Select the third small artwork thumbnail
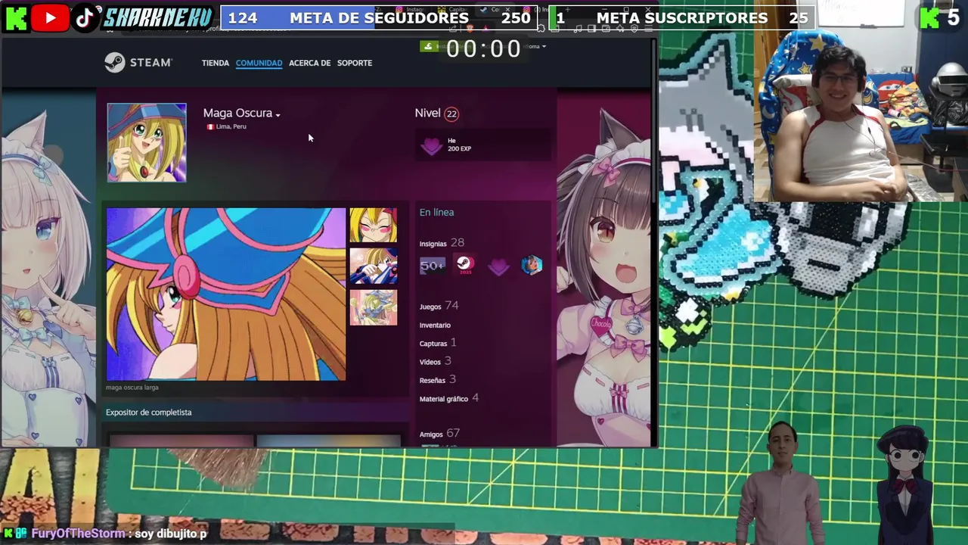 pos(373,307)
